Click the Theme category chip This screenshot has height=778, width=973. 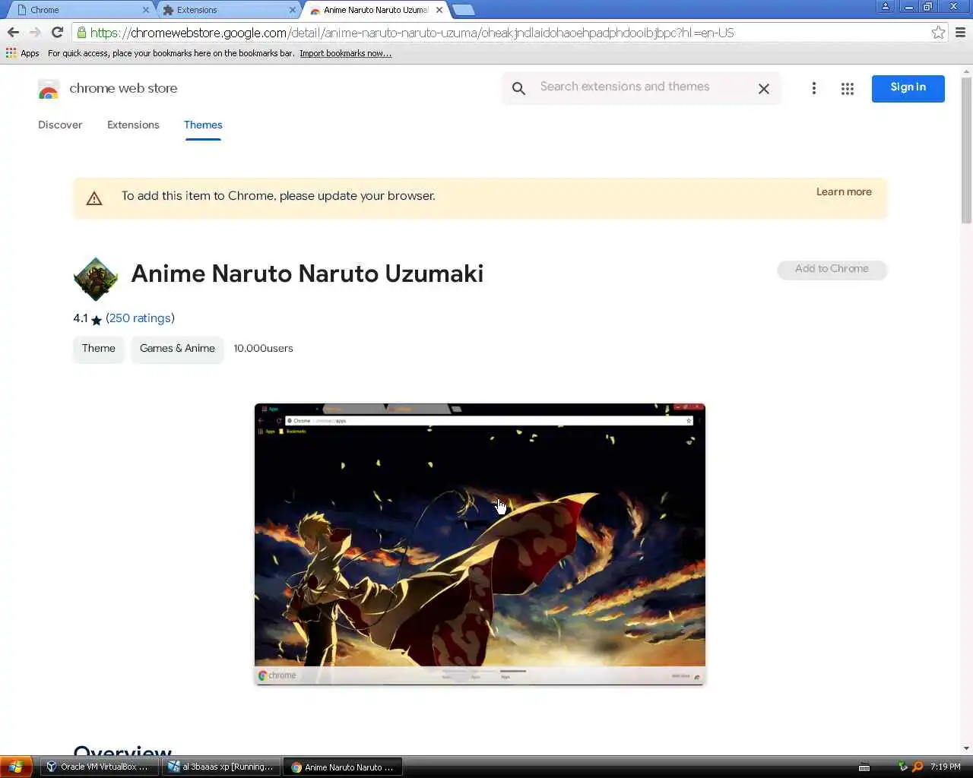tap(99, 349)
